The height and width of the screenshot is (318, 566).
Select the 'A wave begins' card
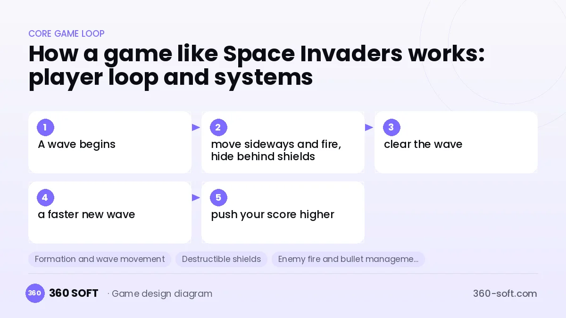tap(110, 142)
